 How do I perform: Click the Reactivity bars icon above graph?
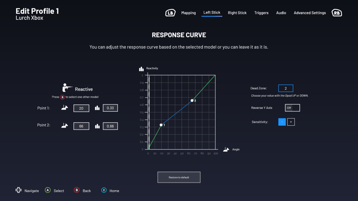141,69
